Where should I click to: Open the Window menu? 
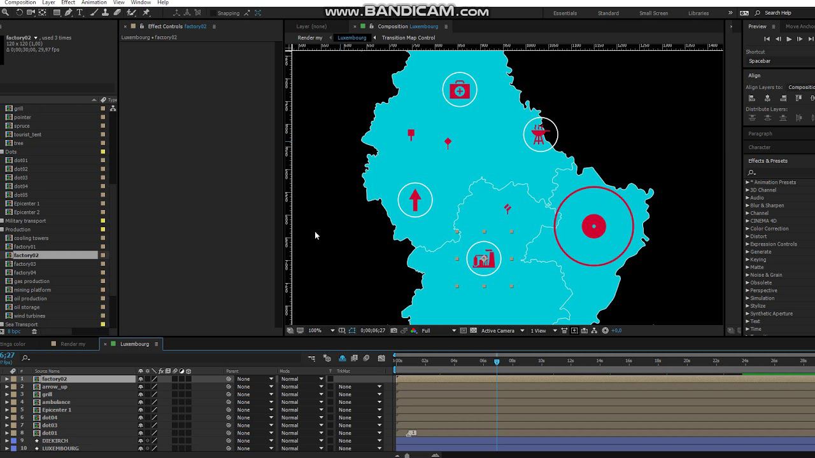click(141, 3)
